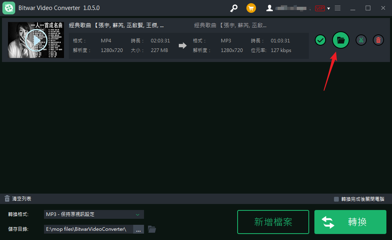The height and width of the screenshot is (240, 392).
Task: Click the scissors trim video icon
Action: tap(361, 40)
